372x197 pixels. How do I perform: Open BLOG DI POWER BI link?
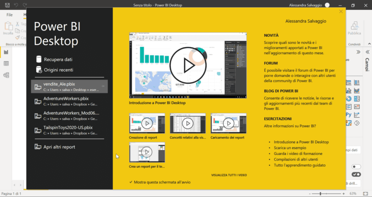pos(281,91)
